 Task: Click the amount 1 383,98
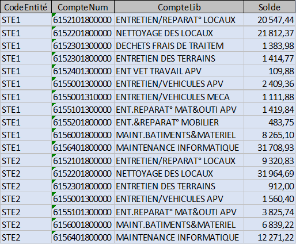(270, 45)
